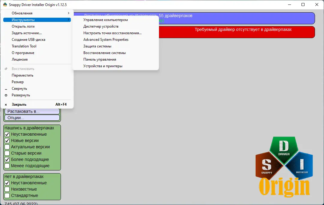Open the Translation Tool menu entry
The width and height of the screenshot is (324, 205).
(24, 46)
